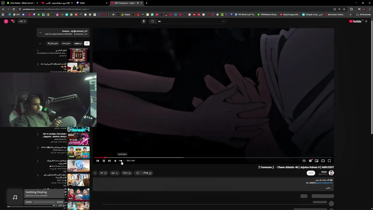
Task: Reload the current page
Action: coord(14,9)
